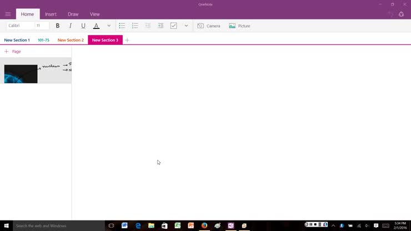The height and width of the screenshot is (231, 411).
Task: Toggle underline formatting
Action: (x=83, y=26)
